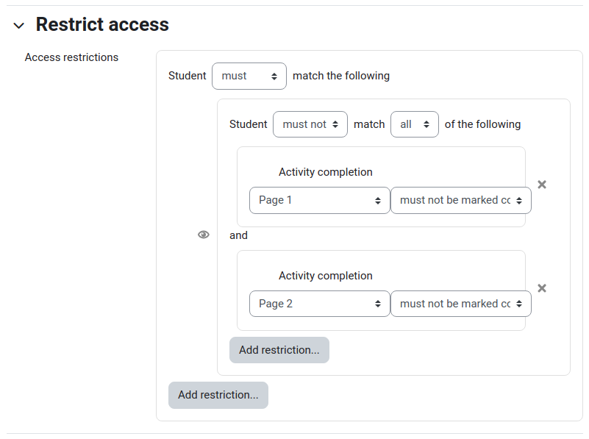
Task: Click the Access restrictions field label
Action: (71, 57)
